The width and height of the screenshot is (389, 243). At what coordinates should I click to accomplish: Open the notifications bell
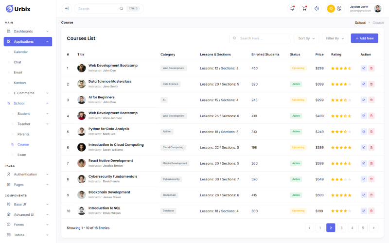click(x=292, y=8)
